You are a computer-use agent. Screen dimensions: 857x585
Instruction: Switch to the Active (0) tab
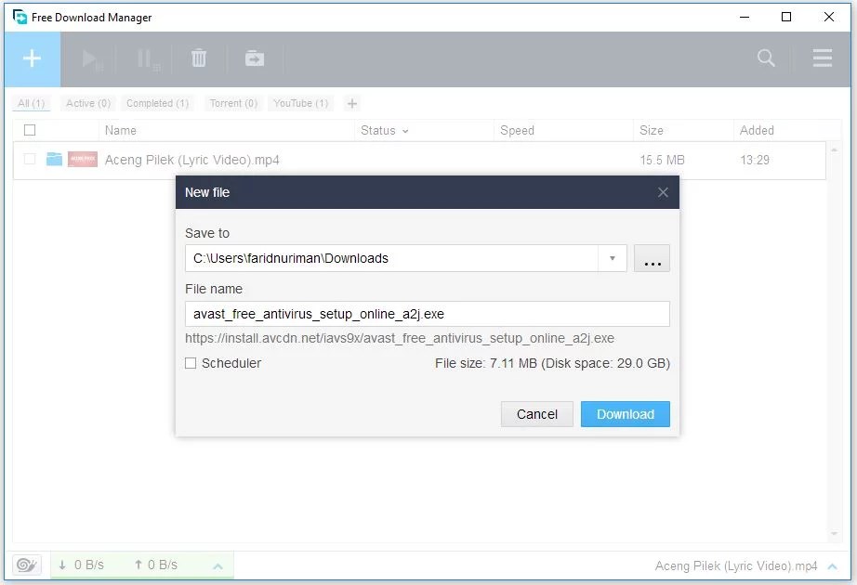pos(88,103)
